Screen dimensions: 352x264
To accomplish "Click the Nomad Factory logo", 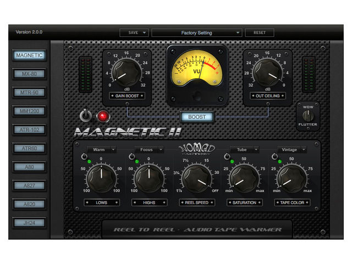I will tap(197, 149).
